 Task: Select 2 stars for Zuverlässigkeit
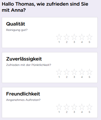click(67, 72)
